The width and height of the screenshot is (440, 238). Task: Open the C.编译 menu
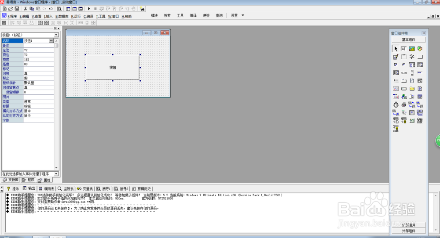(x=88, y=17)
